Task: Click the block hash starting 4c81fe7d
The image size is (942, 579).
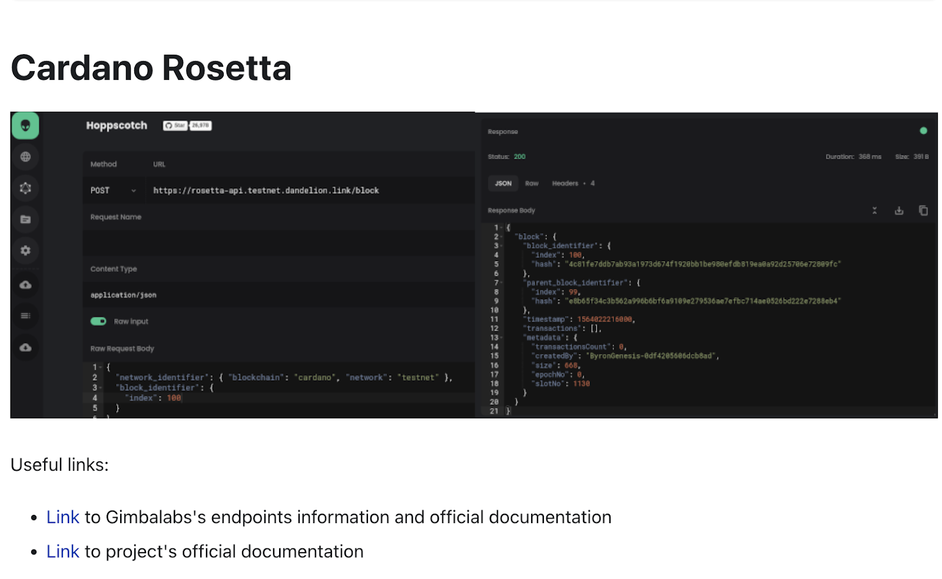Action: coord(703,264)
